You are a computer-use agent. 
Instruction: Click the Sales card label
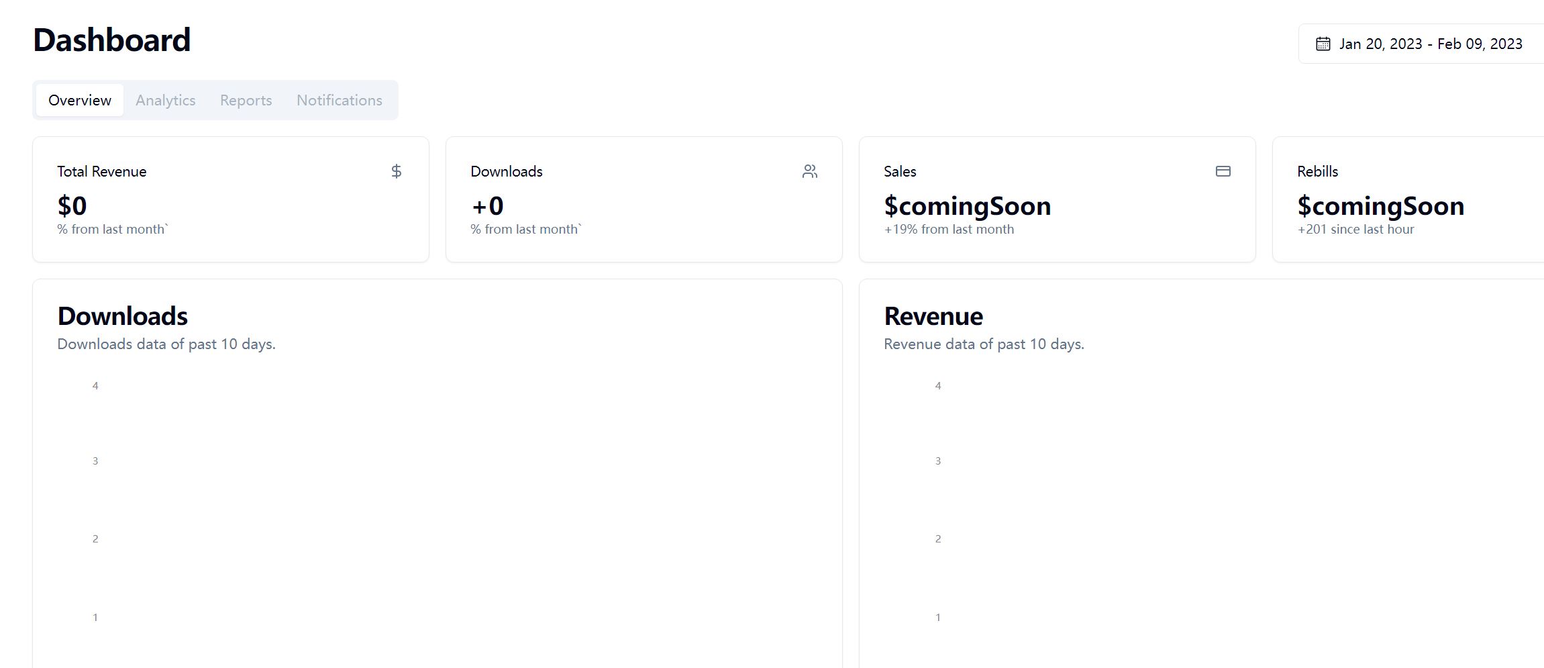[x=900, y=171]
